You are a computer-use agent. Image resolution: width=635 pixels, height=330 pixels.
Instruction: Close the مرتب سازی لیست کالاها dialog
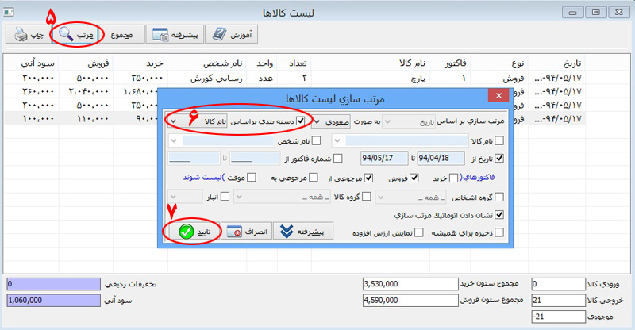[498, 97]
